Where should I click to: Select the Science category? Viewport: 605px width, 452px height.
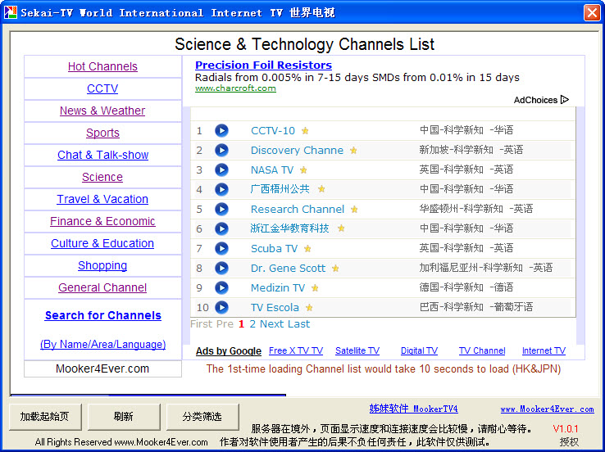(x=102, y=177)
